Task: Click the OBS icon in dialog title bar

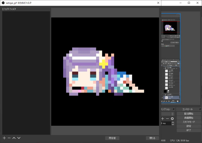Action: click(x=3, y=3)
